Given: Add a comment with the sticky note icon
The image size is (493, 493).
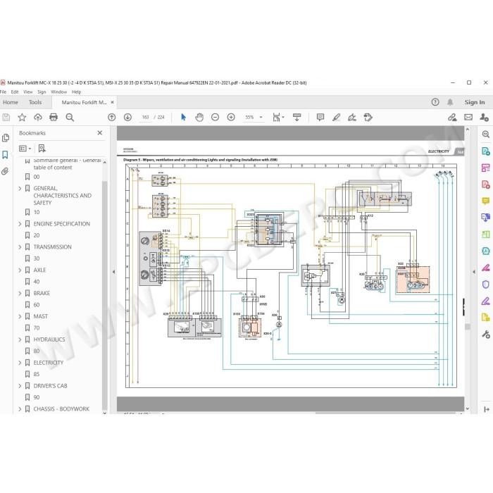Looking at the screenshot, I should click(320, 118).
